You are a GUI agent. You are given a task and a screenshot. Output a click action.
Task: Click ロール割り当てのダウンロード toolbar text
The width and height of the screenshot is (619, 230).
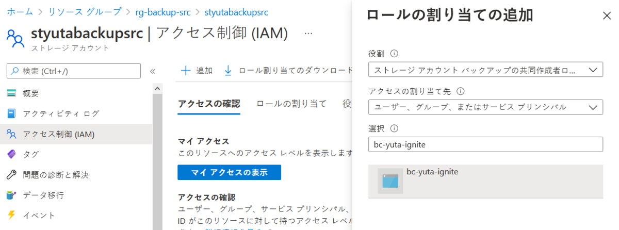pyautogui.click(x=295, y=71)
